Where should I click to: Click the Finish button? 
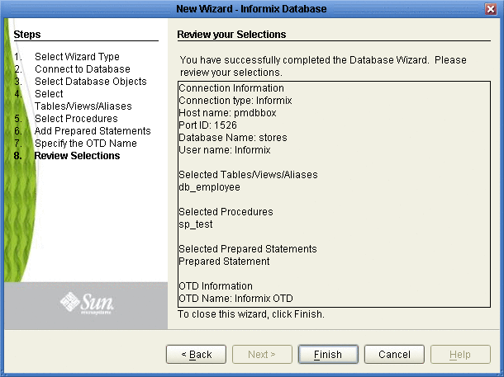click(x=328, y=354)
